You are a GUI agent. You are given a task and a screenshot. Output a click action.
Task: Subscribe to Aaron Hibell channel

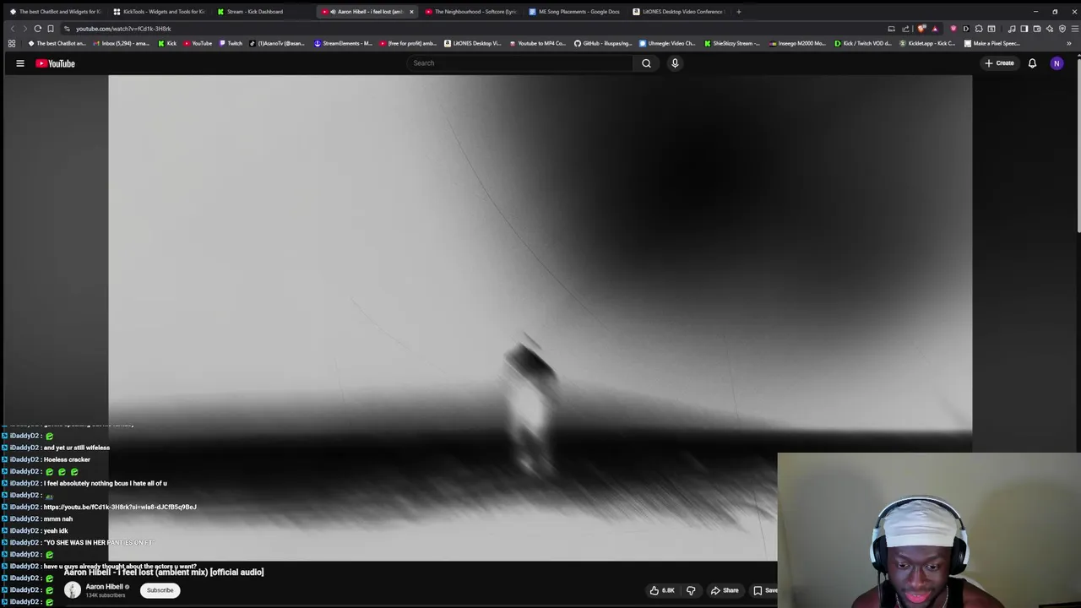coord(160,590)
